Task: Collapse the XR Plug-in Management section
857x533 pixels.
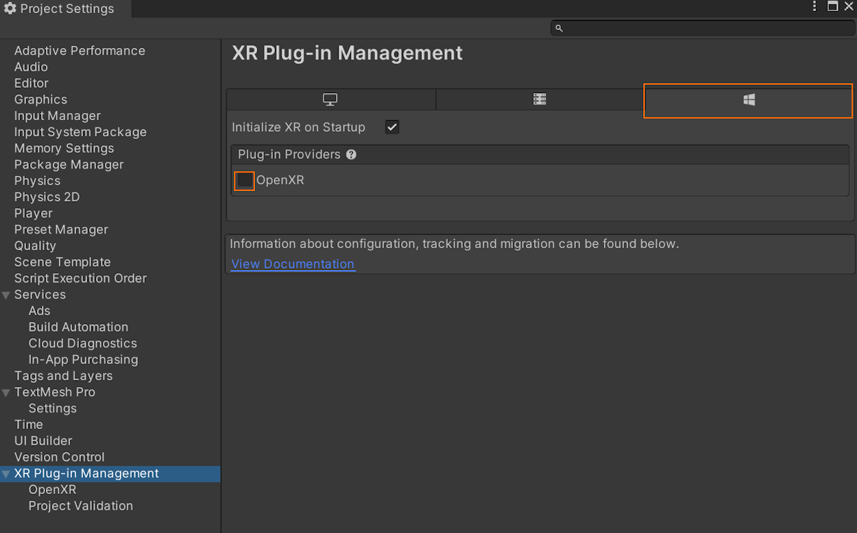Action: point(6,474)
